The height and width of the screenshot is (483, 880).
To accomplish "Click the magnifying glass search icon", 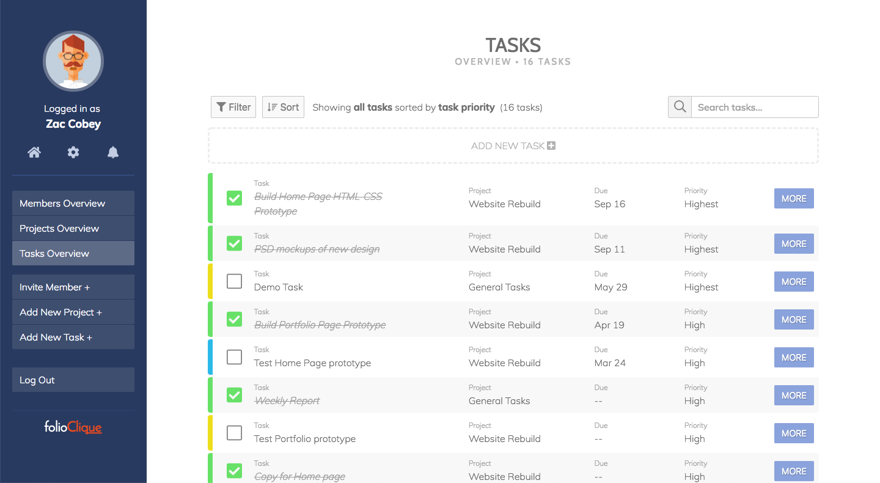I will 680,107.
